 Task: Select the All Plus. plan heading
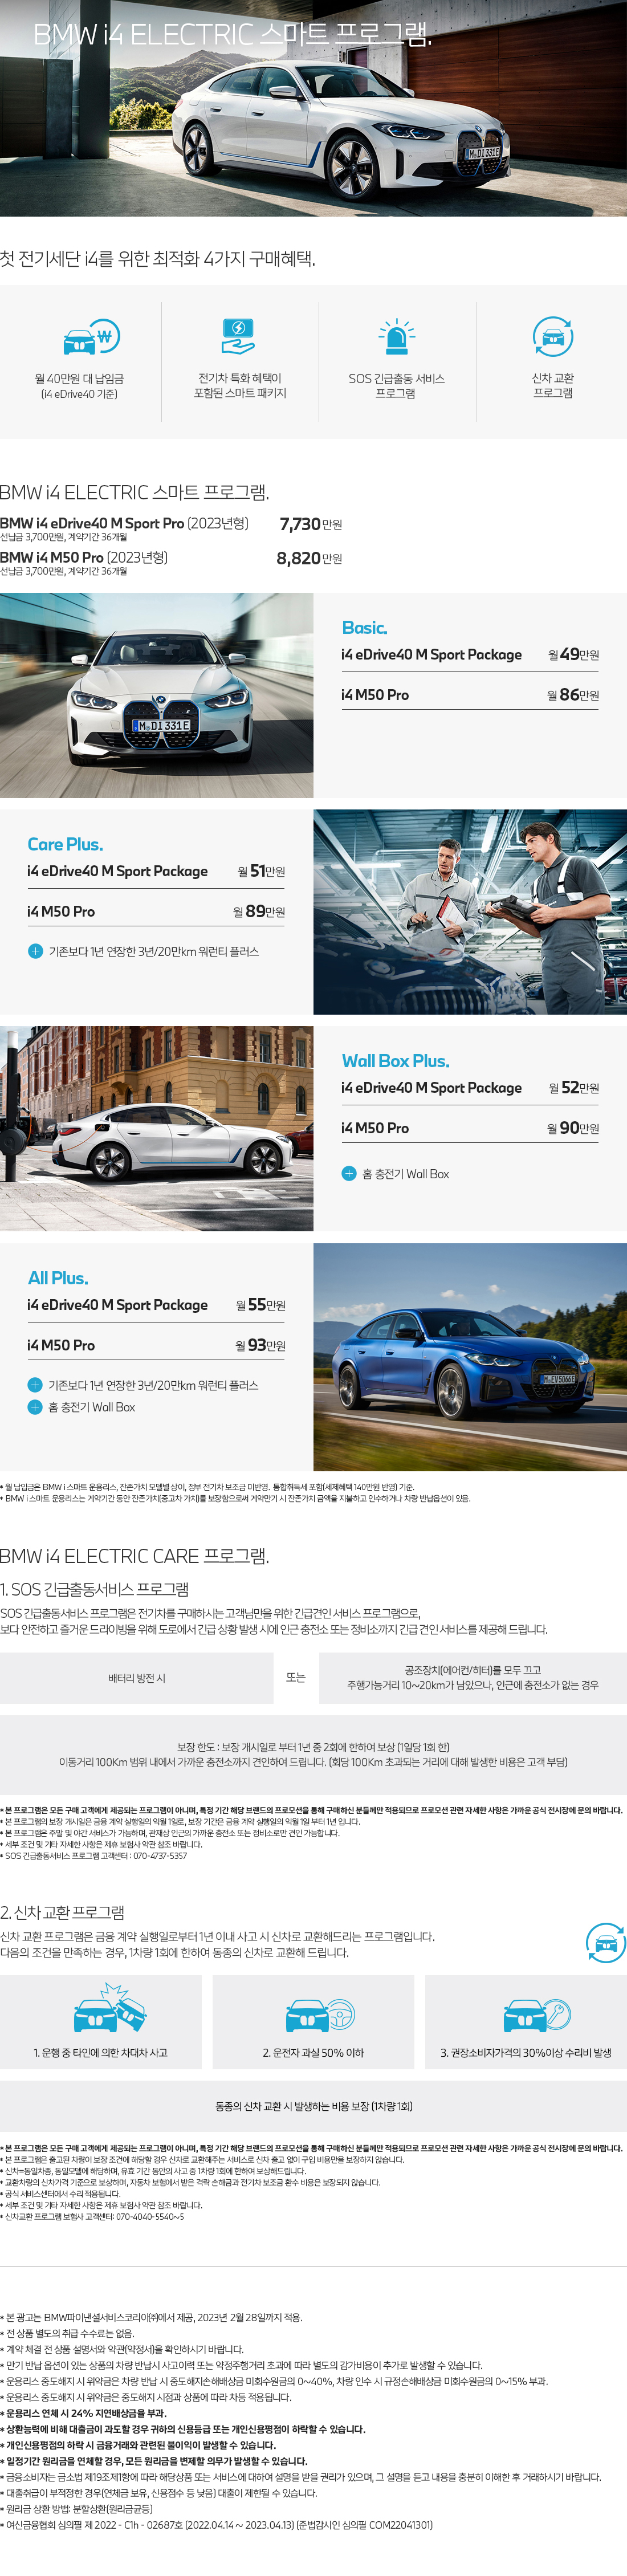coord(57,1277)
